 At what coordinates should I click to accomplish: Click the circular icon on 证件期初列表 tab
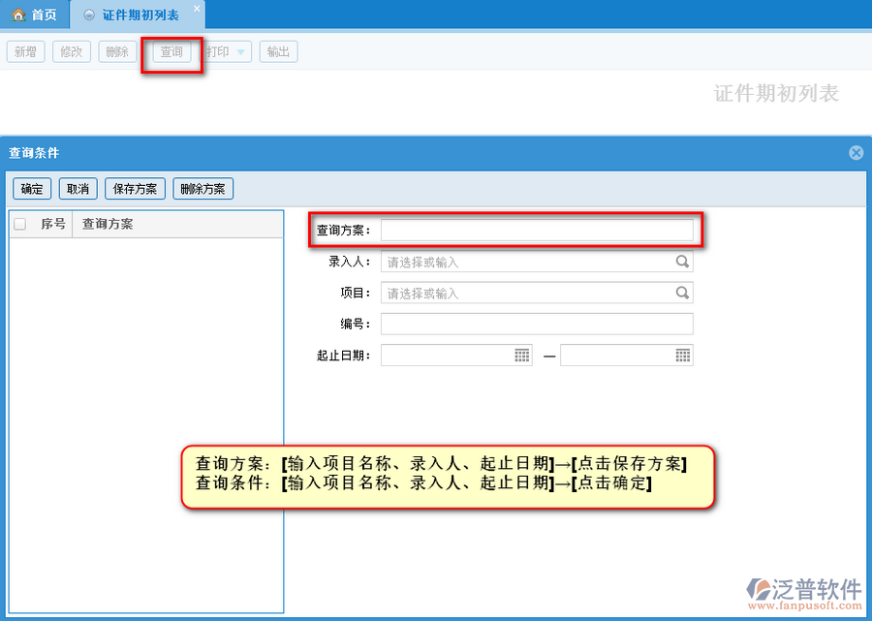click(x=89, y=15)
